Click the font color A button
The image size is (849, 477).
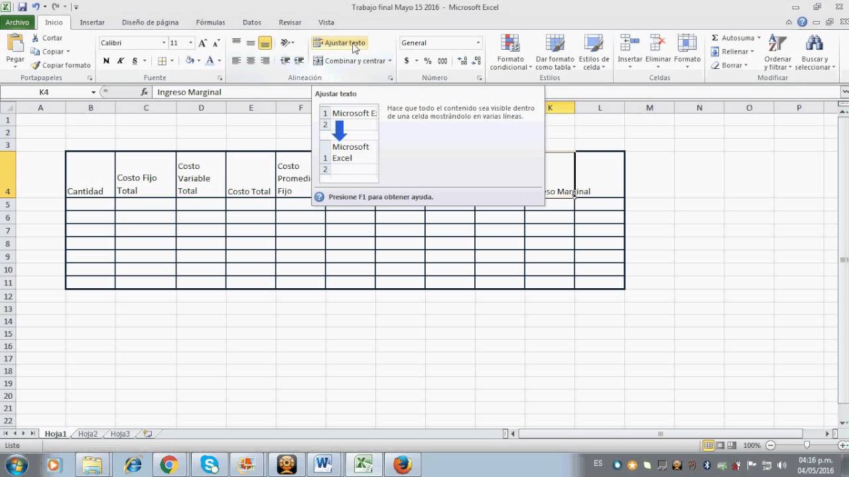[x=210, y=61]
